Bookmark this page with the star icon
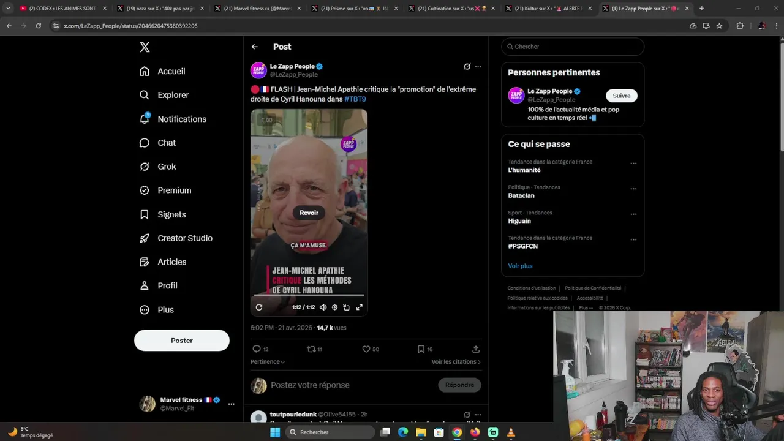 click(x=719, y=26)
